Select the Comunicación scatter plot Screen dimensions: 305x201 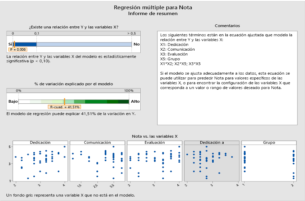[x=97, y=163]
